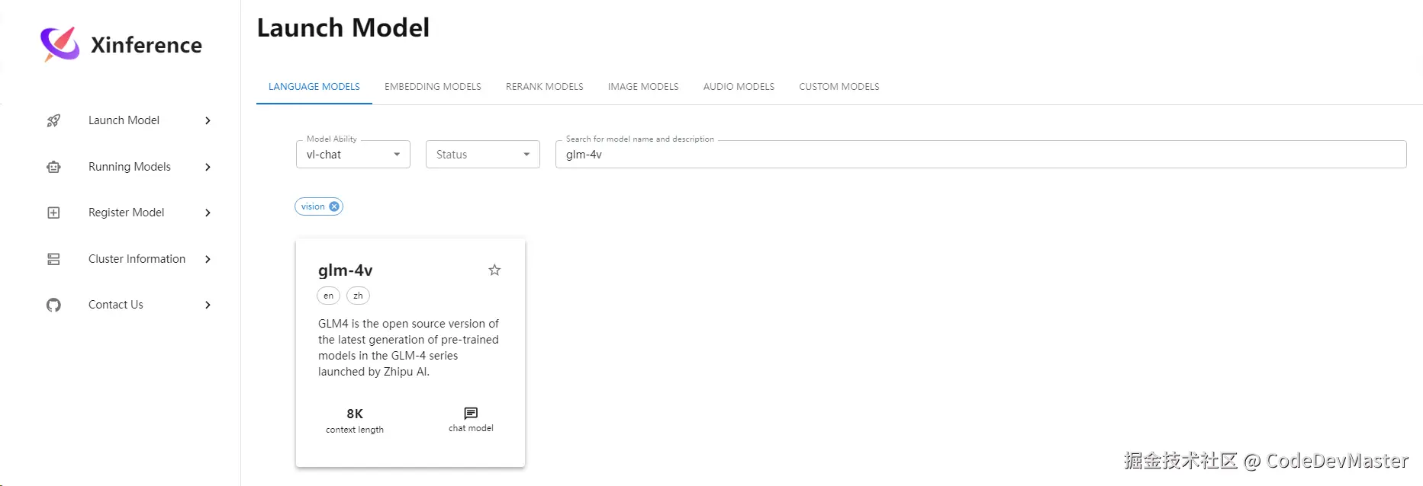The width and height of the screenshot is (1423, 486).
Task: Switch to the Embedding Models tab
Action: (x=433, y=87)
